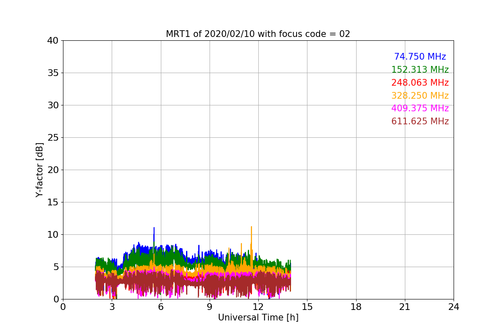This screenshot has height=336, width=504.
Task: Click the x-axis tick value 15
Action: [x=307, y=307]
